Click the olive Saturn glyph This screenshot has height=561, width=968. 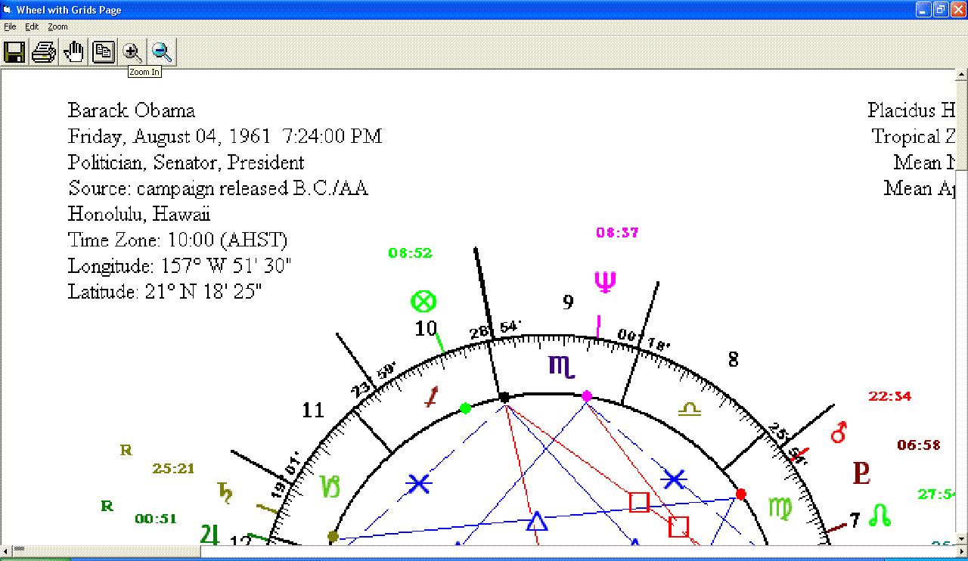(225, 491)
